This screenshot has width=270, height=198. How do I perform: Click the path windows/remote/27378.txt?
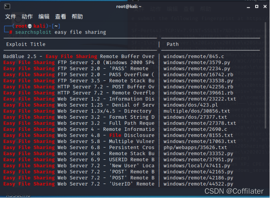(200, 123)
